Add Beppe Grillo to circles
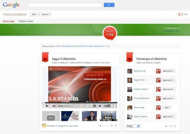 (169, 80)
